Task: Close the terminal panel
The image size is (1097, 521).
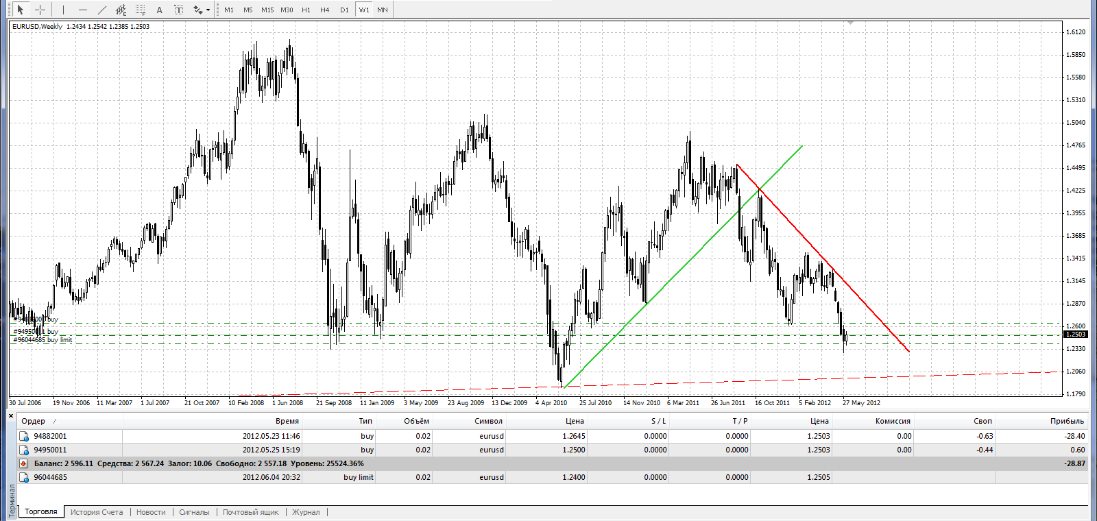Action: pos(11,415)
